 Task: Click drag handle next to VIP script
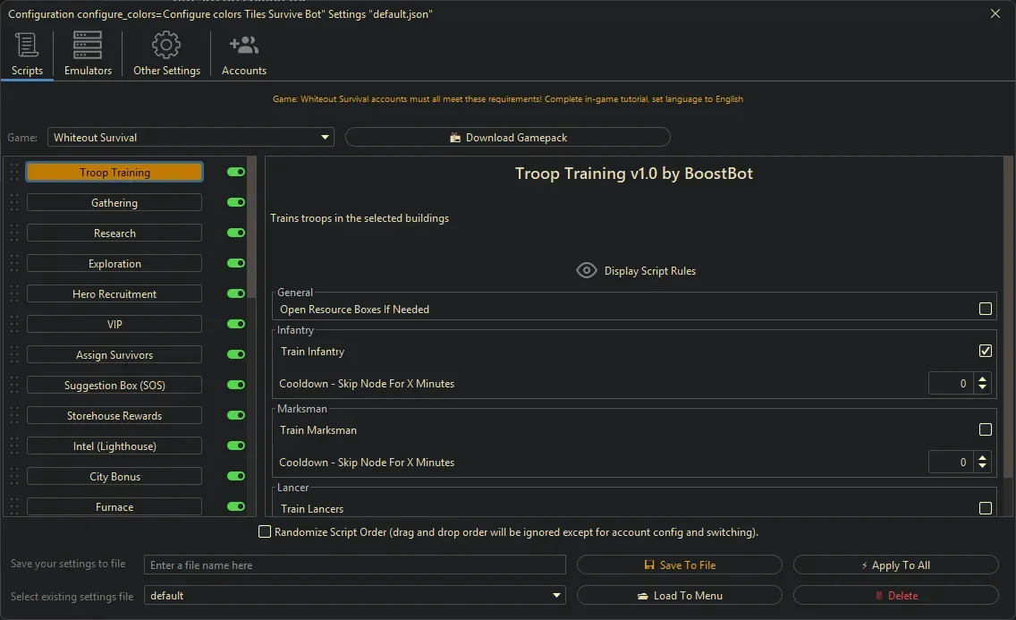pyautogui.click(x=14, y=324)
